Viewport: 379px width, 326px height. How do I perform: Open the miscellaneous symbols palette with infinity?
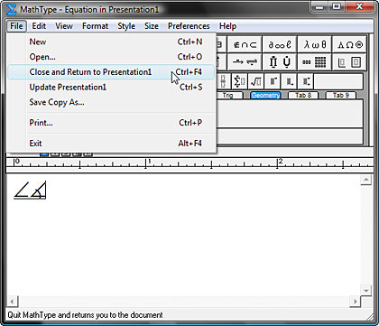(280, 45)
